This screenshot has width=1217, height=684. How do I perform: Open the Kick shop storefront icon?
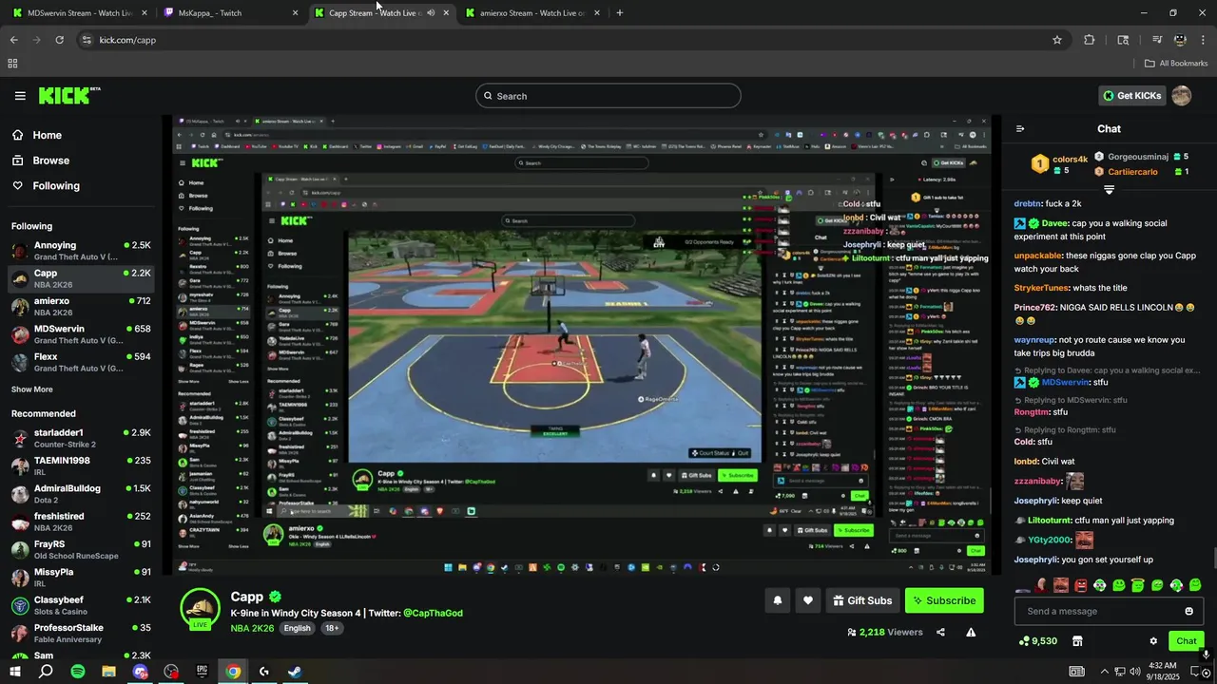tap(1077, 641)
